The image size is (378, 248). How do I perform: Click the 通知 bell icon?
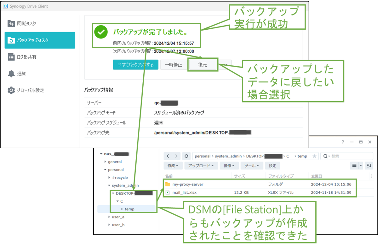click(x=11, y=74)
